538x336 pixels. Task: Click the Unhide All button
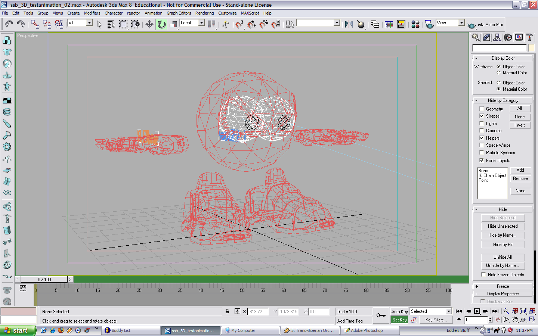pyautogui.click(x=503, y=257)
